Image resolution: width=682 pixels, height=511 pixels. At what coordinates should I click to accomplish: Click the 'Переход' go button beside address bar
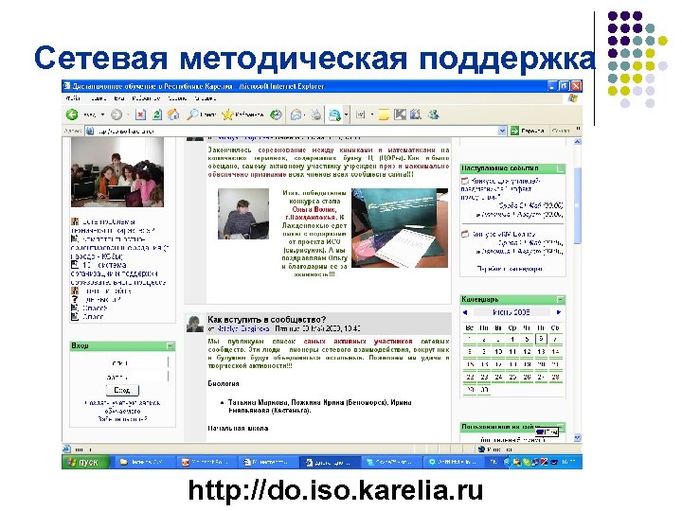coord(528,131)
